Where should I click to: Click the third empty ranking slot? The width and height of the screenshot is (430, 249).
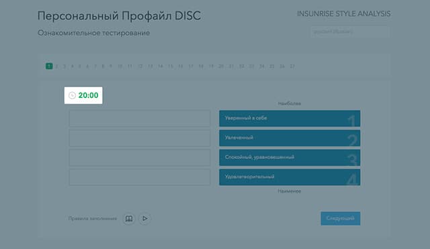click(x=140, y=158)
